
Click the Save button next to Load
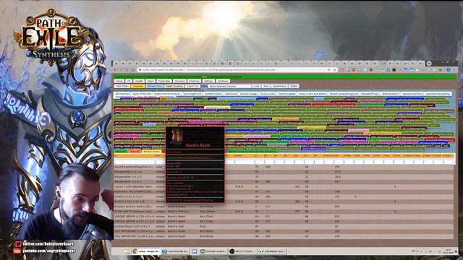pos(266,86)
